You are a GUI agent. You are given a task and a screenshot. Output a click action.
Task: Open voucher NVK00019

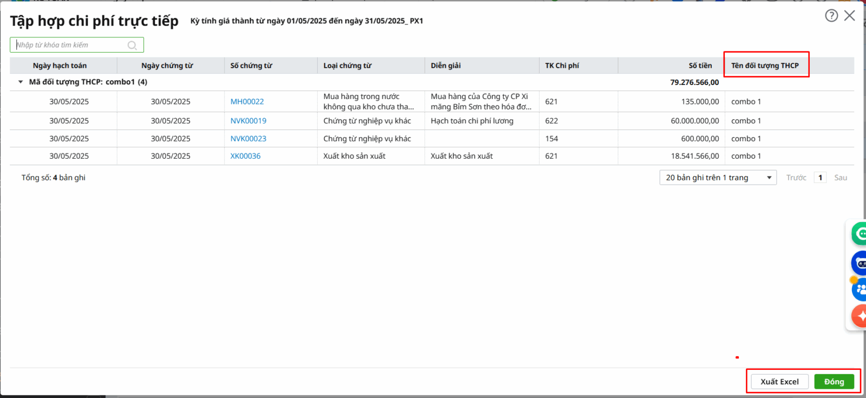[x=248, y=121]
